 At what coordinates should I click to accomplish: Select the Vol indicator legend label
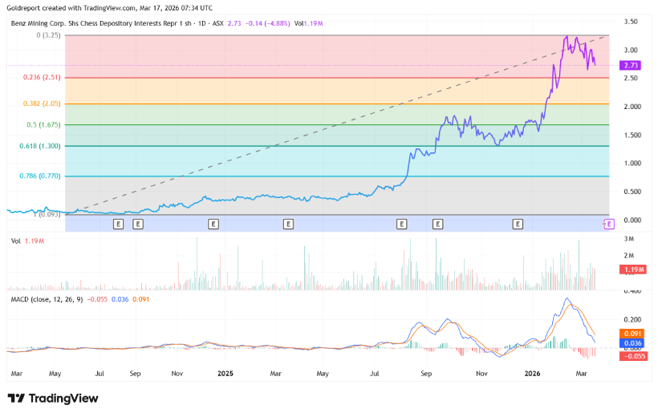click(14, 241)
